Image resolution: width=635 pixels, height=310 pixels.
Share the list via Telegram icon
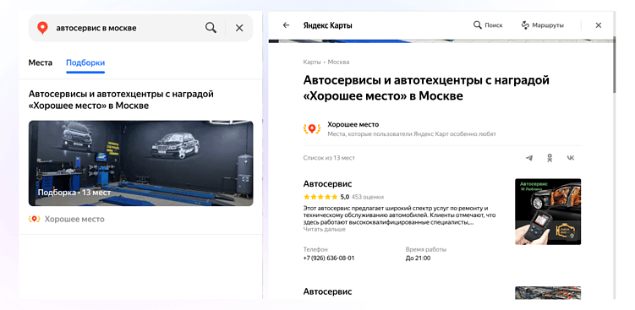529,158
